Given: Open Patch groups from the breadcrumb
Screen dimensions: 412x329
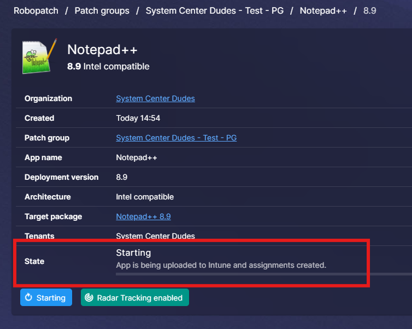Looking at the screenshot, I should pyautogui.click(x=102, y=10).
